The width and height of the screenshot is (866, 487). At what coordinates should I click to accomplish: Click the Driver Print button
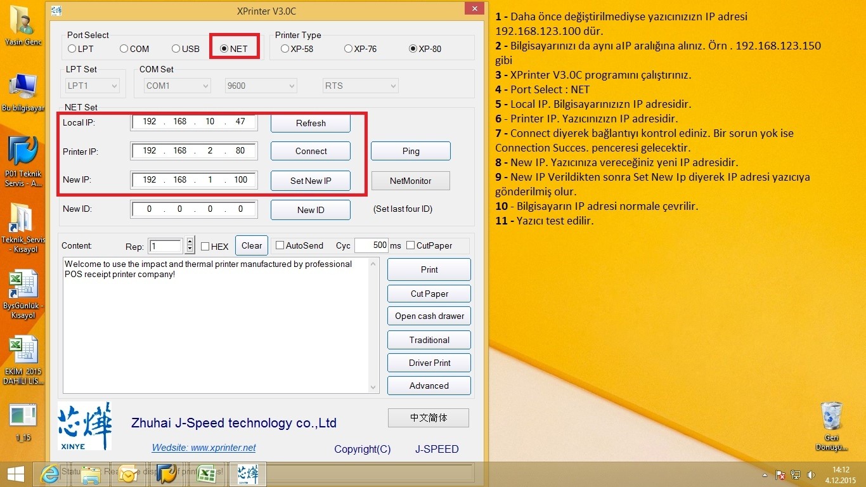[429, 363]
